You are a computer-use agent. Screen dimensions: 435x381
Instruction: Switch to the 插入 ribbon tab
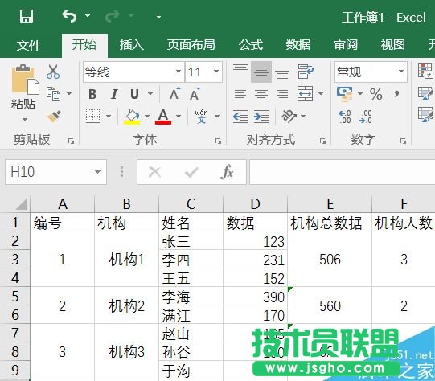(132, 45)
